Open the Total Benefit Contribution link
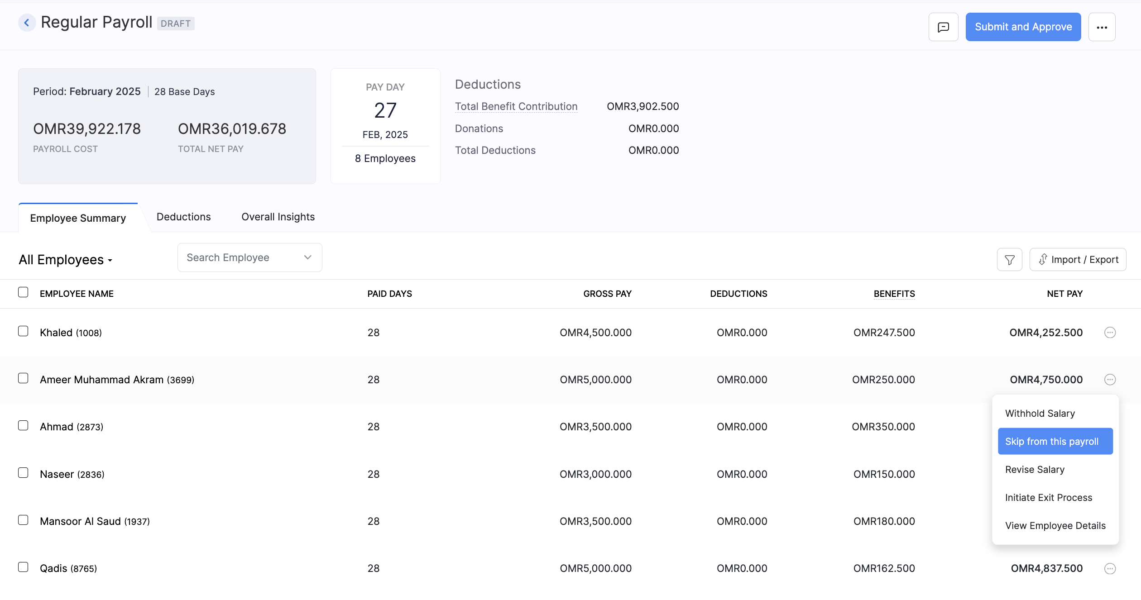Screen dimensions: 1141x600 pos(516,106)
